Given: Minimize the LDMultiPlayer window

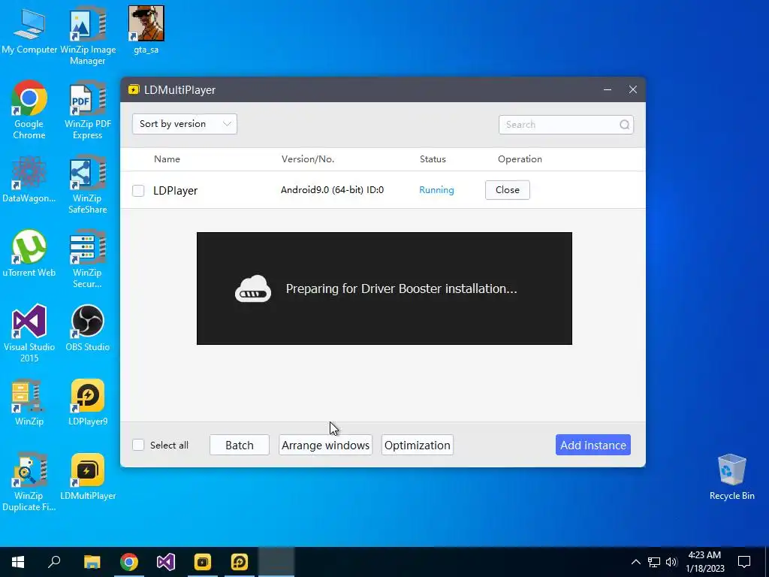Looking at the screenshot, I should (x=607, y=90).
